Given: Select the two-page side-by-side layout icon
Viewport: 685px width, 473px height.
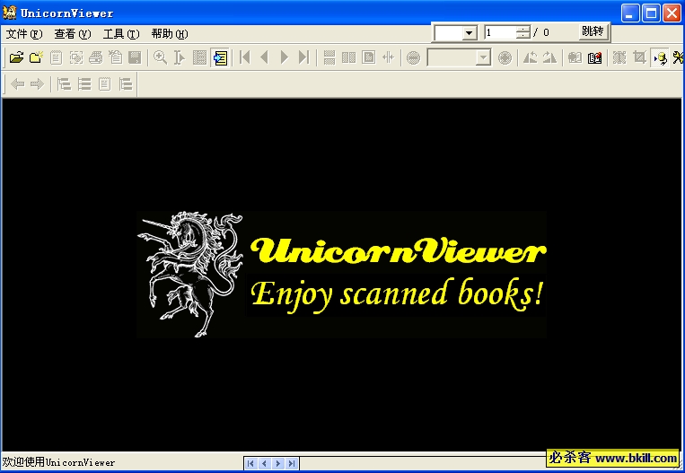Looking at the screenshot, I should coord(348,57).
